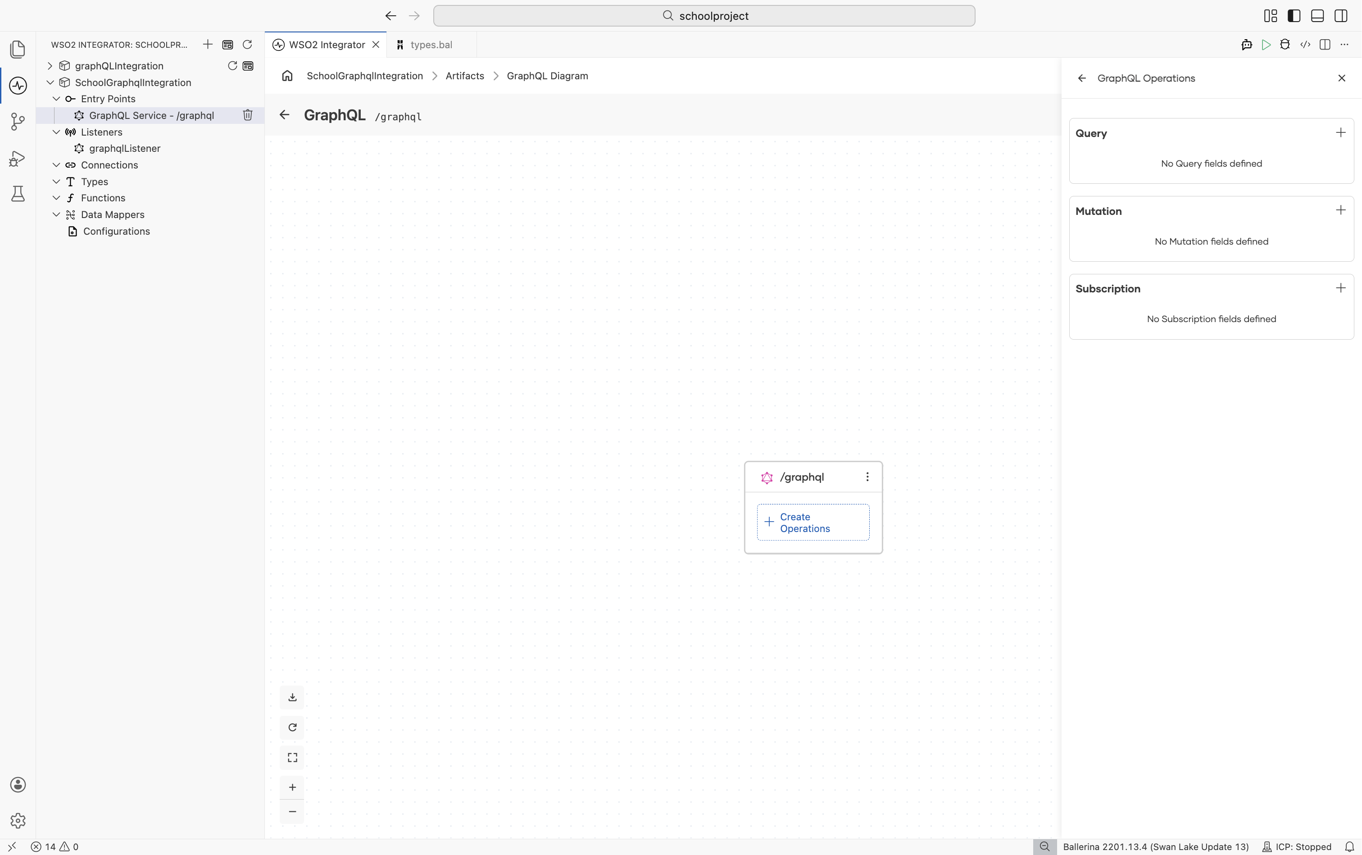Open Source Control view
The width and height of the screenshot is (1362, 855).
point(18,122)
